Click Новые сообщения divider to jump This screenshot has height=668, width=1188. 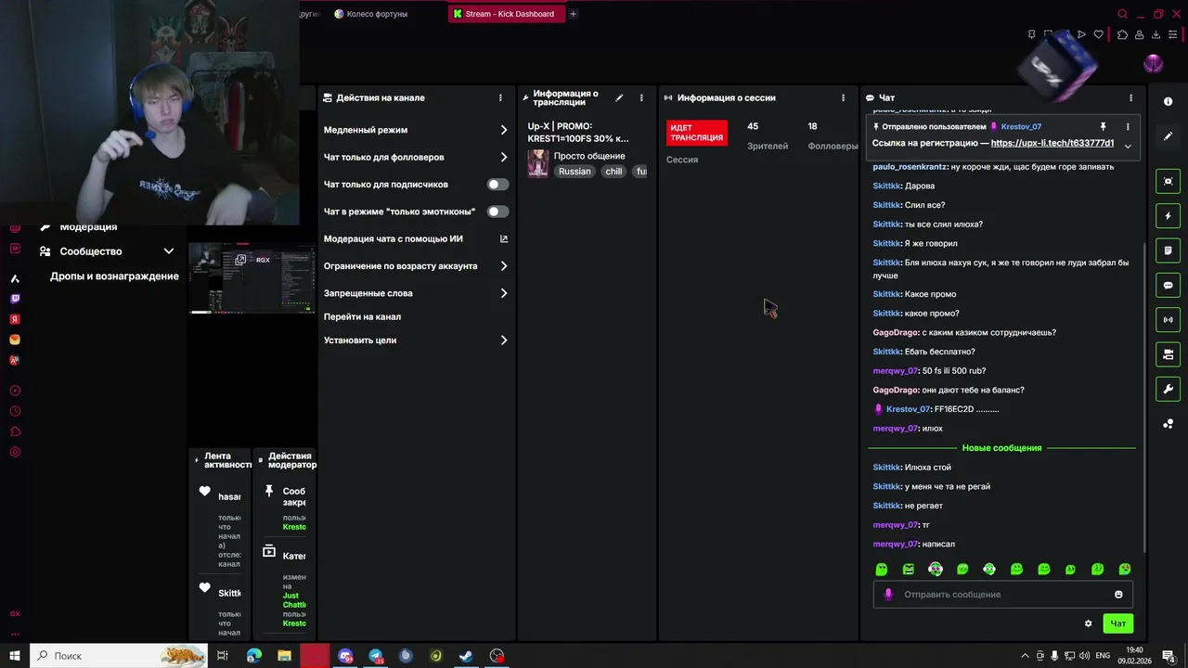click(1001, 448)
